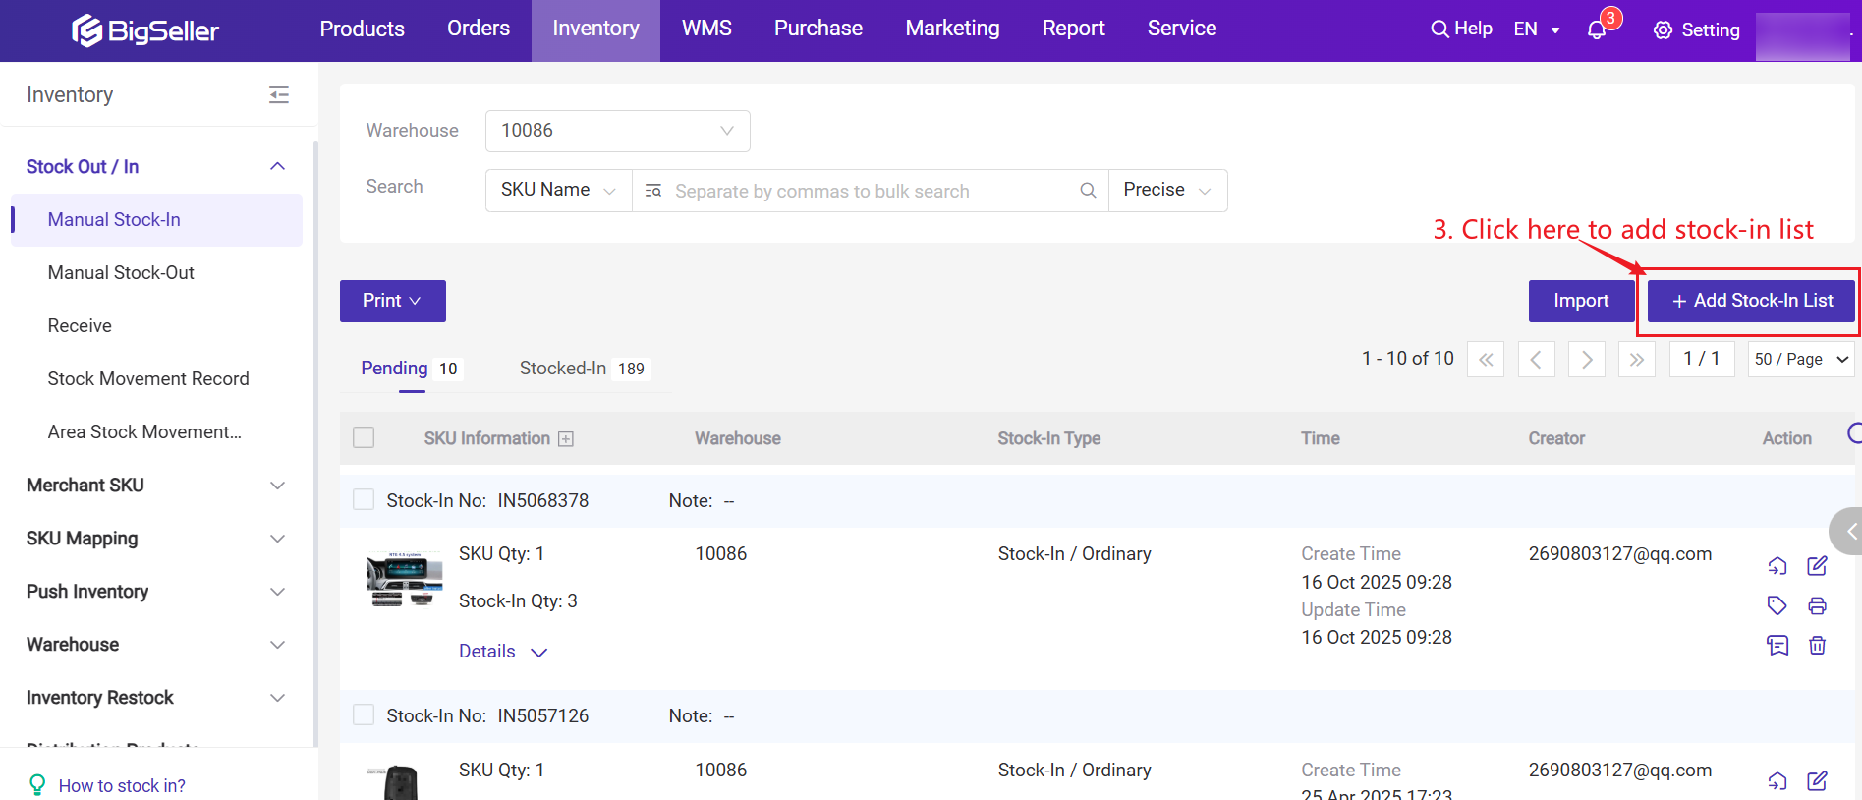This screenshot has width=1862, height=800.
Task: Click the note icon for IN5068378
Action: [x=1777, y=646]
